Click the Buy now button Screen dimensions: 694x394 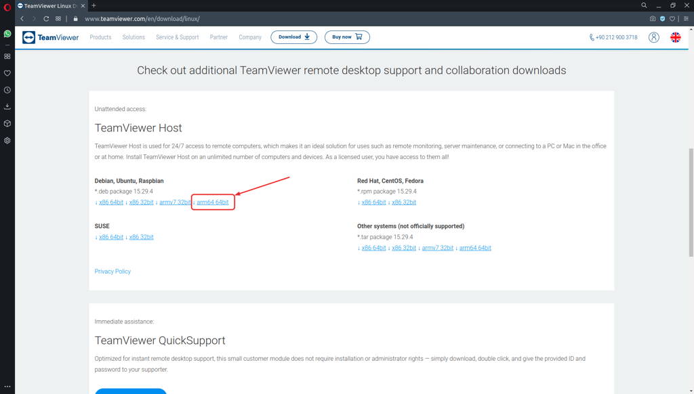[347, 37]
